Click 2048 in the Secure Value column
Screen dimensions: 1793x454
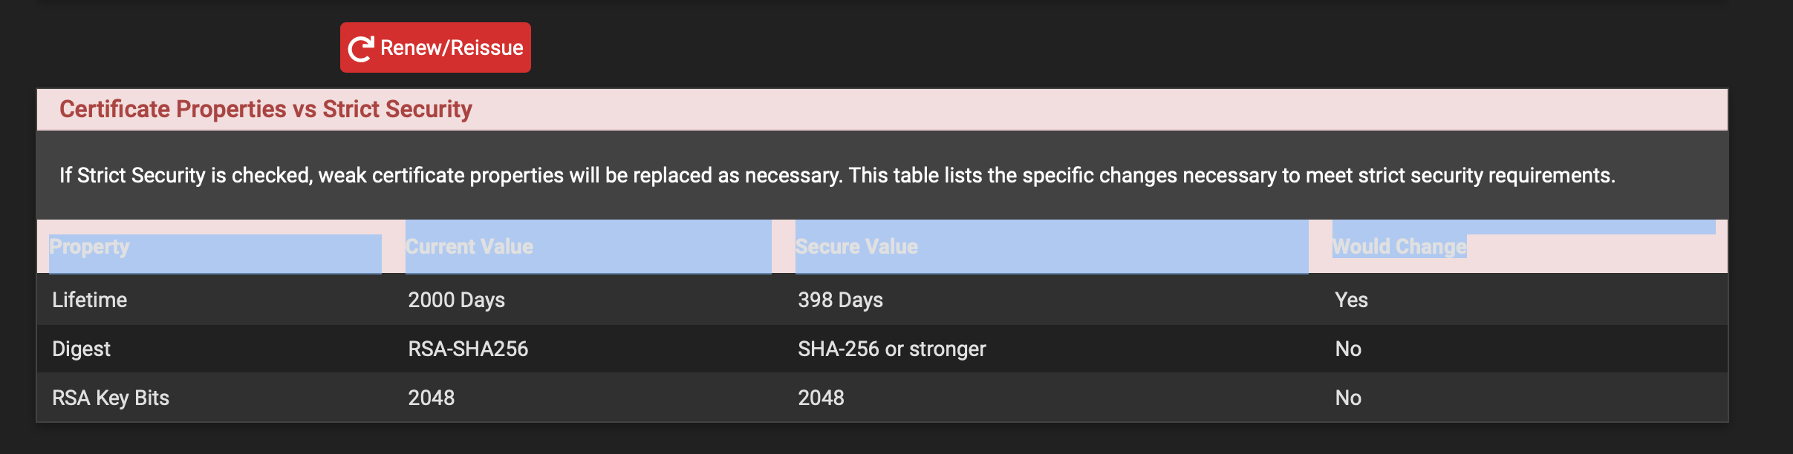(821, 398)
